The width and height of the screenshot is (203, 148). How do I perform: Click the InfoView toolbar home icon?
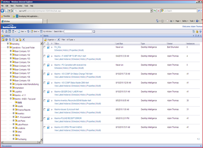point(3,31)
